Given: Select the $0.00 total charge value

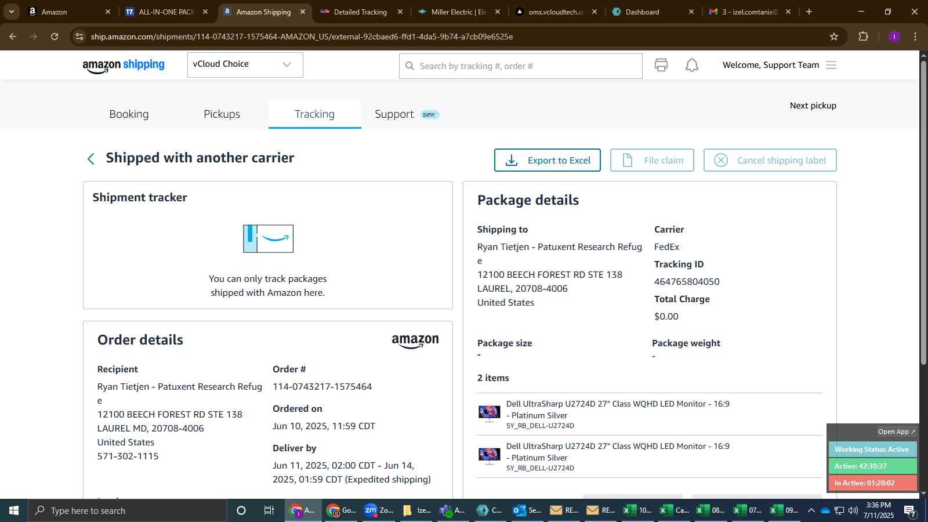Looking at the screenshot, I should 666,317.
